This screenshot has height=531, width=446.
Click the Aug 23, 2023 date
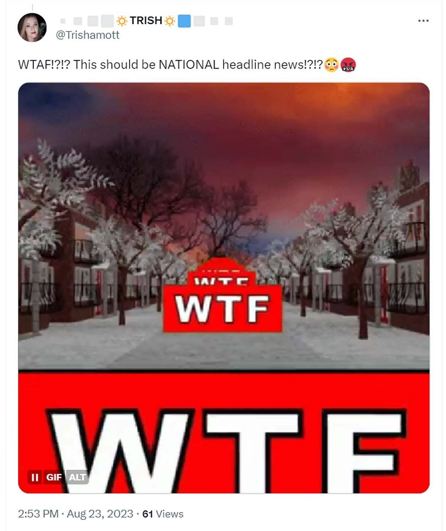click(100, 514)
